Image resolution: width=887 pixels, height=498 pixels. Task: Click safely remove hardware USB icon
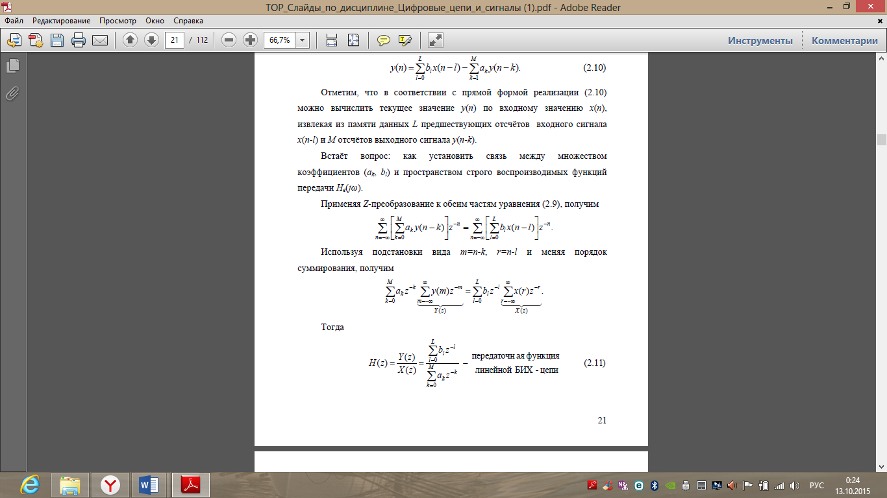tap(686, 485)
